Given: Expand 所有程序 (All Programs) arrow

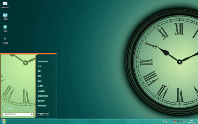Looking at the screenshot, I should [2, 109].
